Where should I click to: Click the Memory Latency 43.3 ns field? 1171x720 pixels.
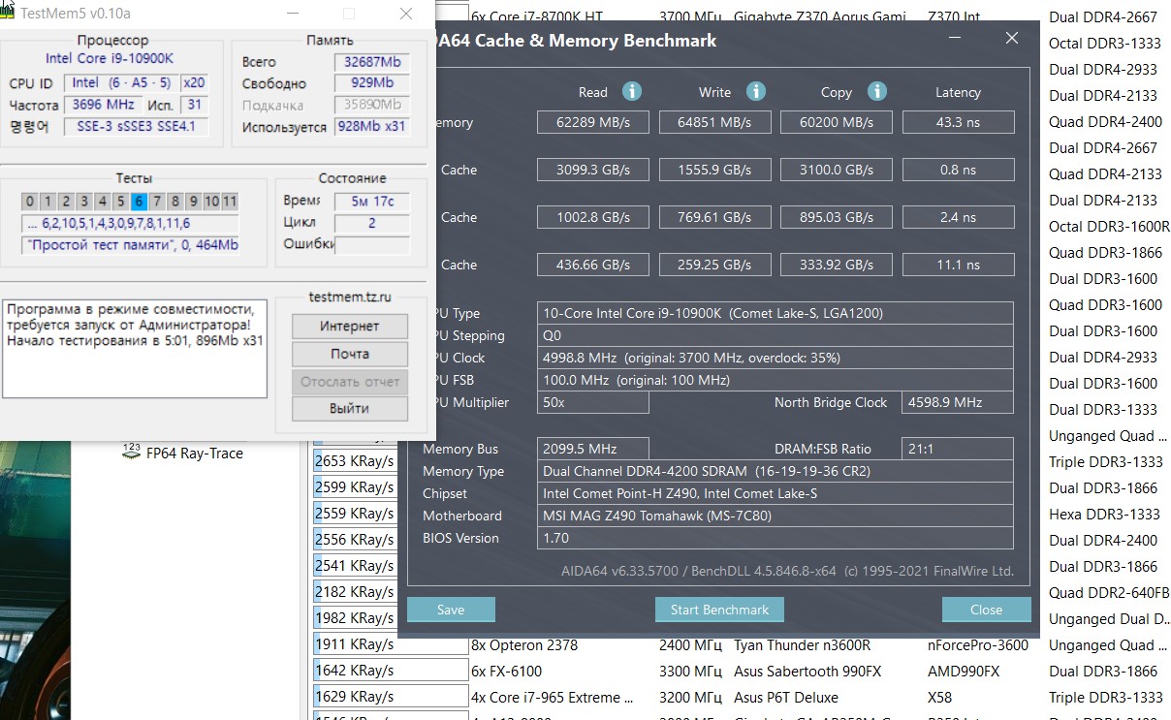point(958,122)
